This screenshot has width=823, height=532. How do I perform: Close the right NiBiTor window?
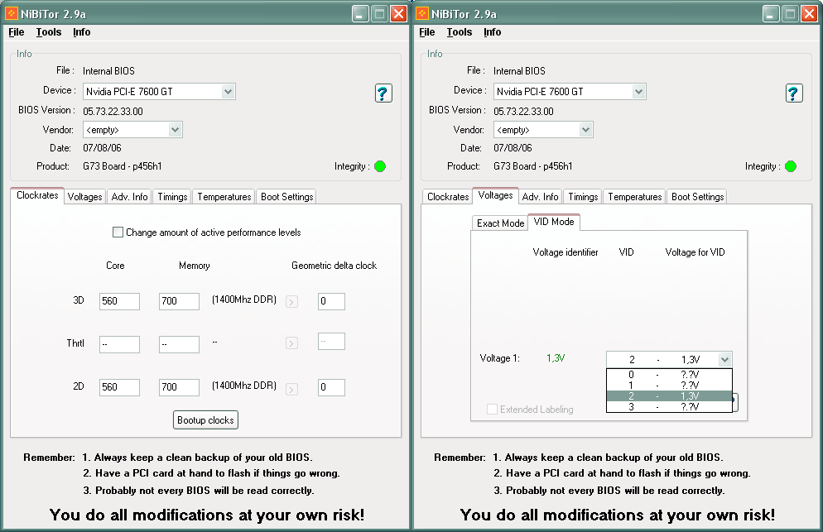[810, 13]
